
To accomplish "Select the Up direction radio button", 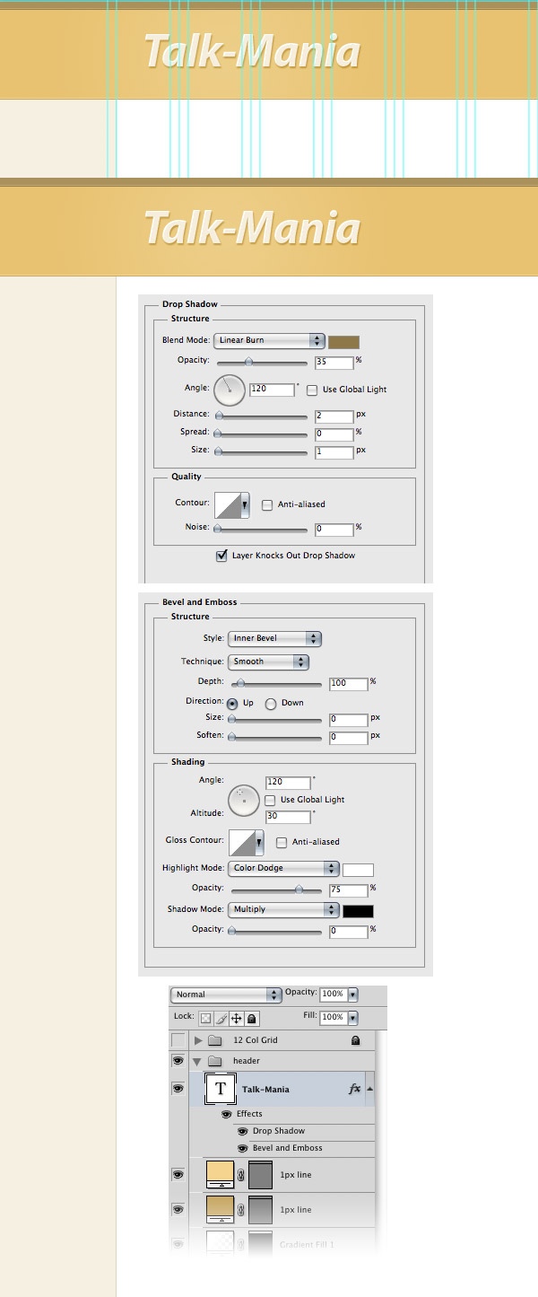I will coord(232,704).
